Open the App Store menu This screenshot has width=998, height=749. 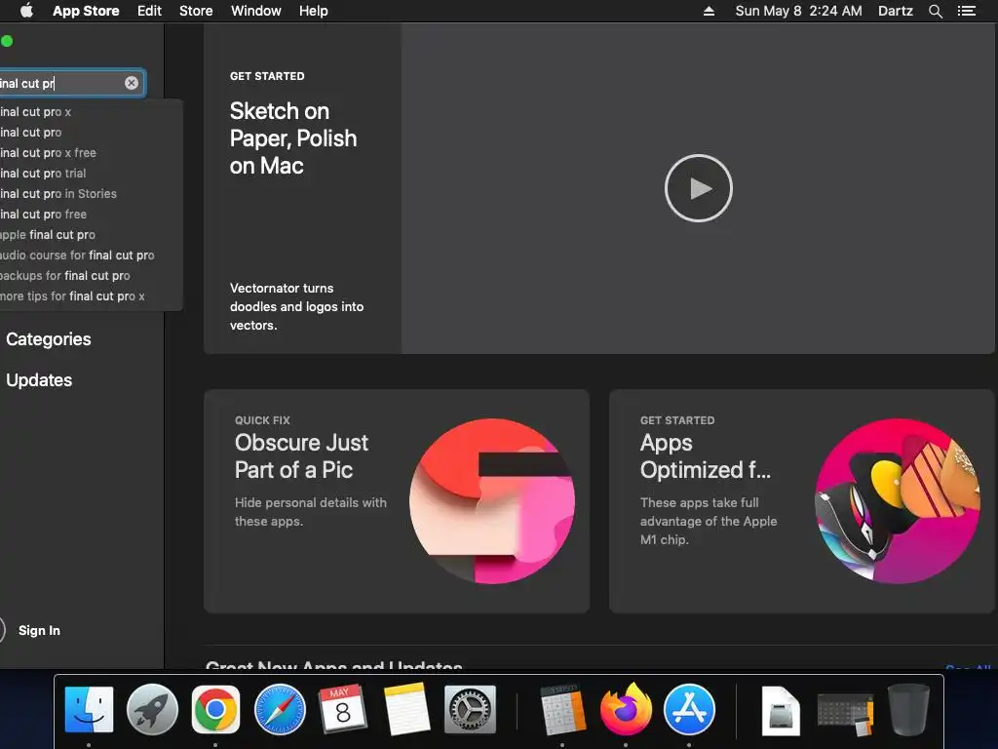86,11
